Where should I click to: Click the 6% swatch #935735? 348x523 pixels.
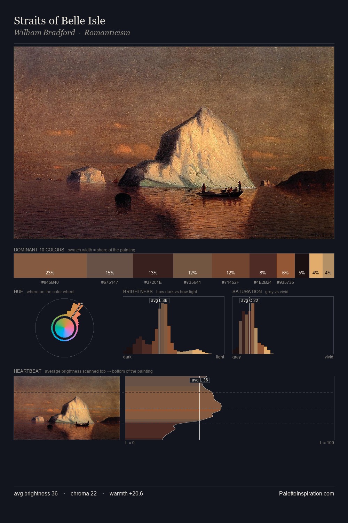[286, 266]
